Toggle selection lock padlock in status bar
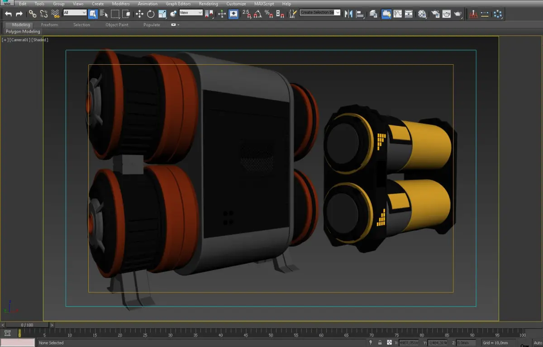The image size is (543, 347). pyautogui.click(x=380, y=342)
